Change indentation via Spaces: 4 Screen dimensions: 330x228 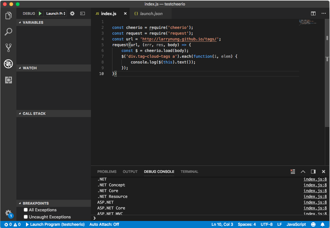[x=247, y=224]
